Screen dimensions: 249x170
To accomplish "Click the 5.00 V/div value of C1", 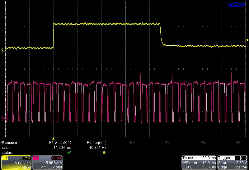I will pyautogui.click(x=23, y=163).
